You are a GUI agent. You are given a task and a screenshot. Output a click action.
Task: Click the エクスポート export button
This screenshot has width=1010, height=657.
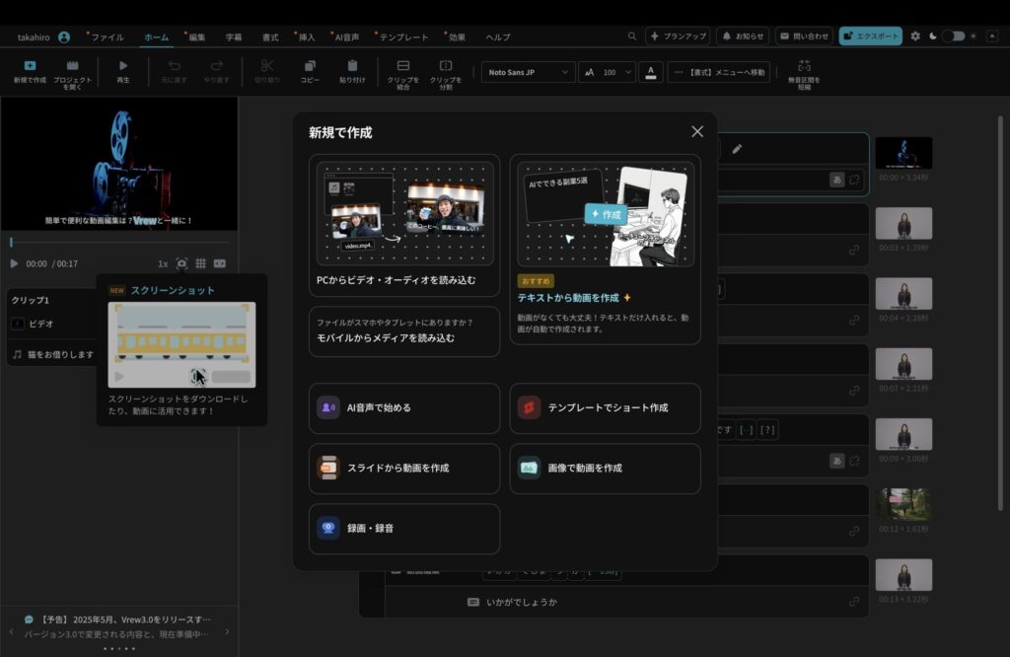pyautogui.click(x=870, y=36)
